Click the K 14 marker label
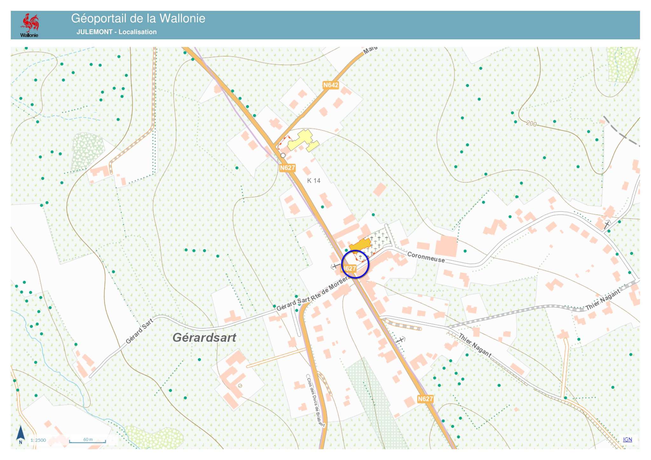The height and width of the screenshot is (460, 651). tap(314, 181)
